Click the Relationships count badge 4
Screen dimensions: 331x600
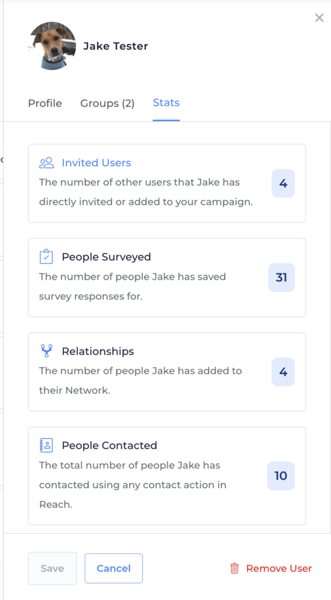coord(283,372)
